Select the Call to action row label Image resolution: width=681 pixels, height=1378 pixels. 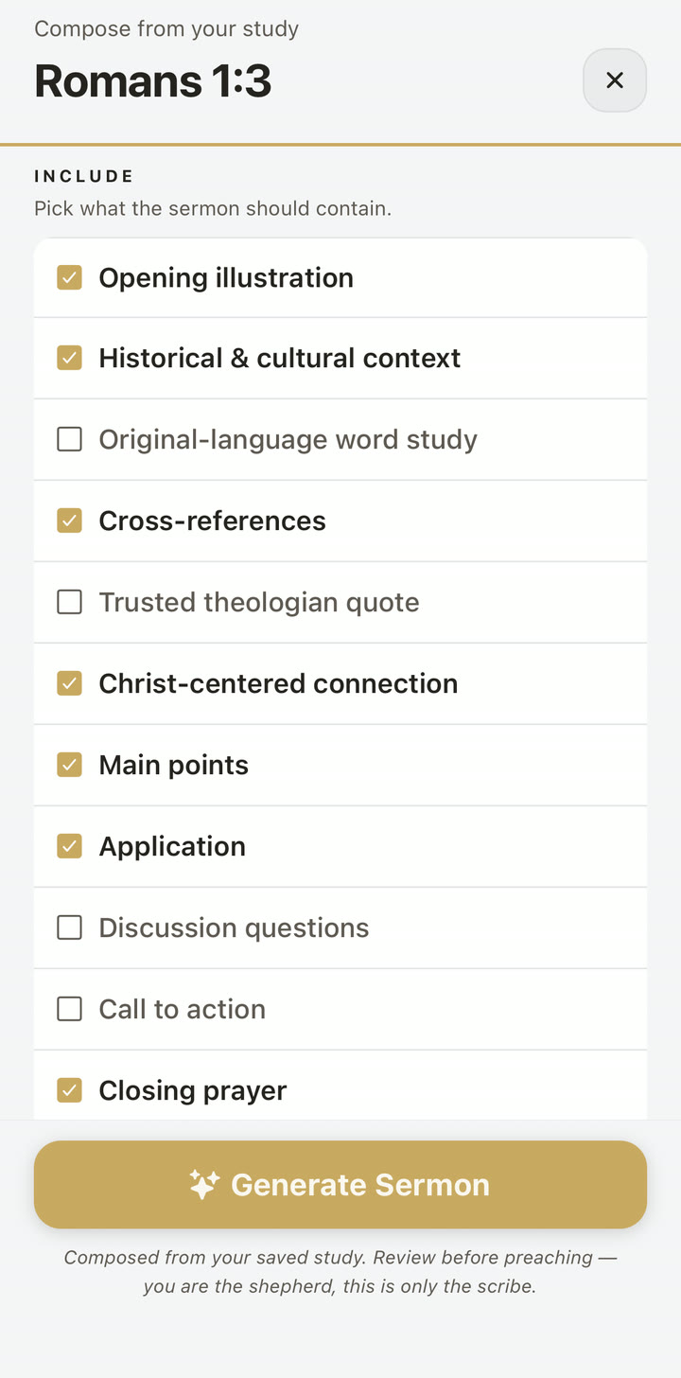coord(182,1009)
